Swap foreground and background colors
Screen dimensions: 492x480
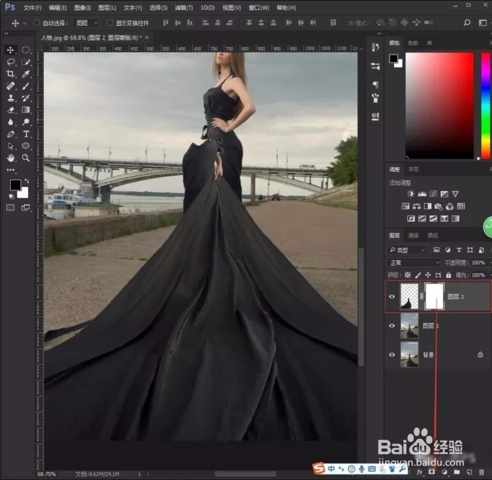pyautogui.click(x=27, y=181)
